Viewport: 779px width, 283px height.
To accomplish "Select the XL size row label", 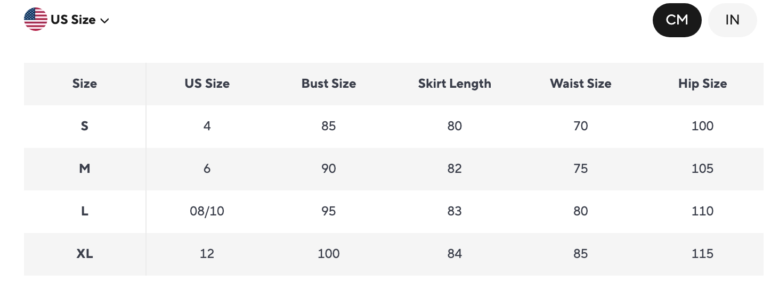I will tap(85, 254).
